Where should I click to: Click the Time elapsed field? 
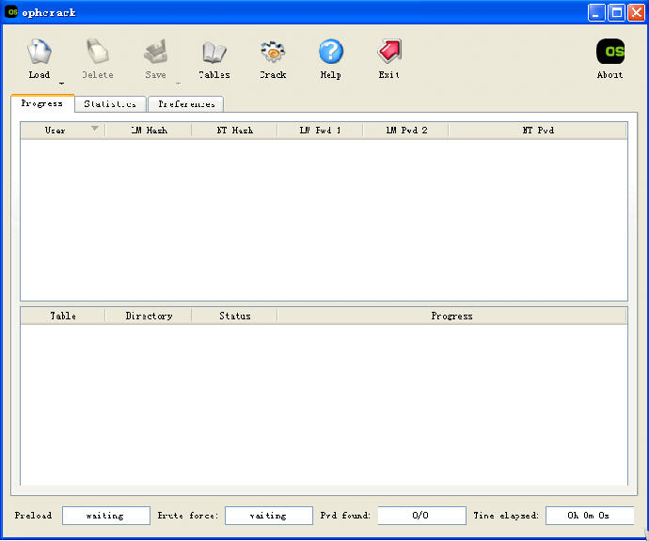coord(589,516)
